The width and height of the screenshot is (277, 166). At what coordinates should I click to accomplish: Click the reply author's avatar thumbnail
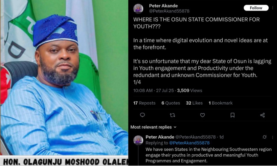click(x=138, y=140)
